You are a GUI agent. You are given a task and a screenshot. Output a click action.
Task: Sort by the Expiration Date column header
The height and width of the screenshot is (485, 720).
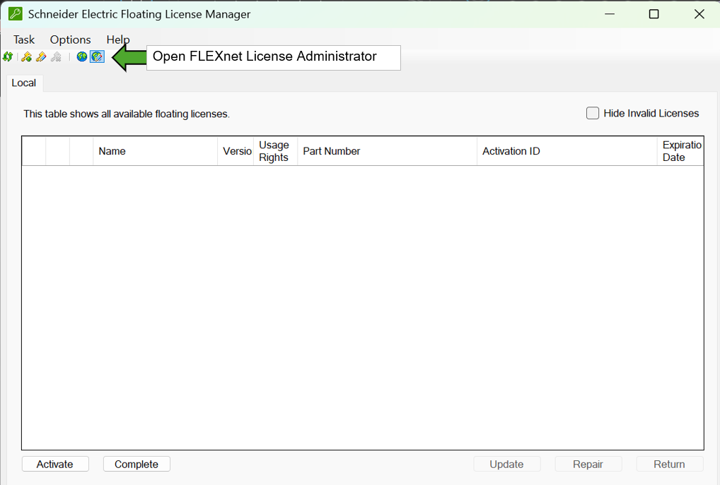pos(680,151)
